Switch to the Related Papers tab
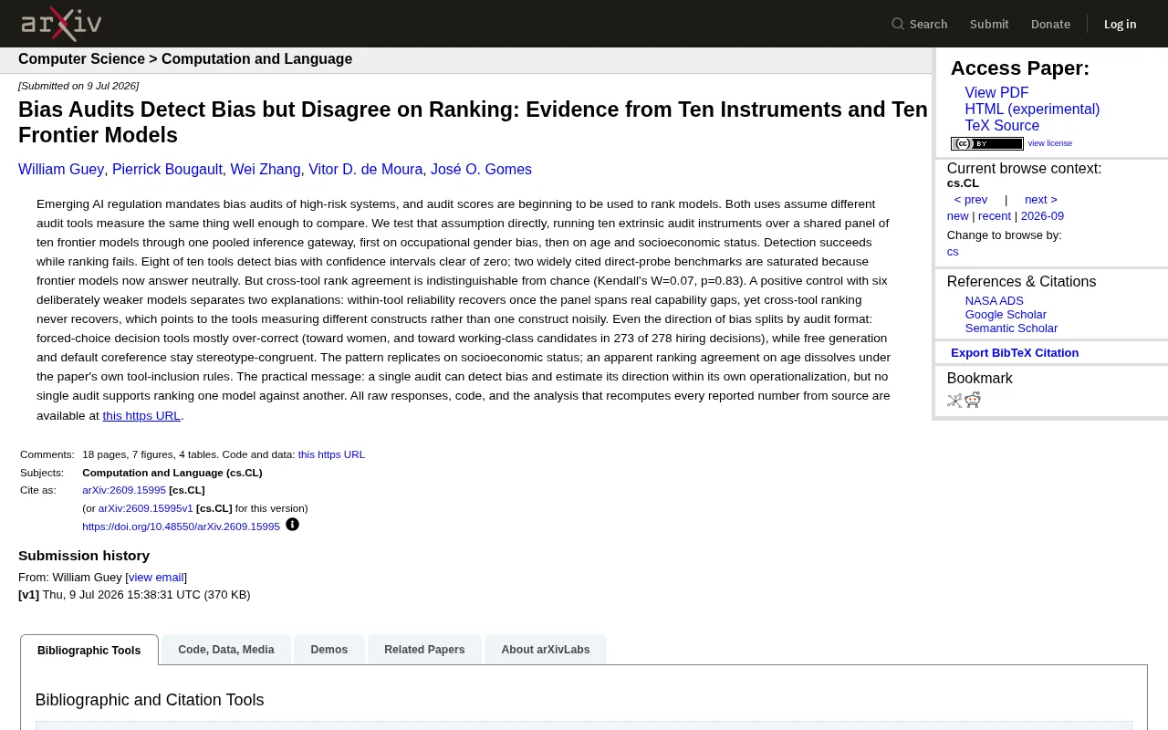This screenshot has width=1168, height=730. [x=424, y=650]
